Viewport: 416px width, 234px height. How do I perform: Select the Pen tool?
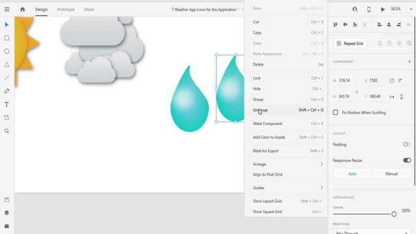(7, 91)
